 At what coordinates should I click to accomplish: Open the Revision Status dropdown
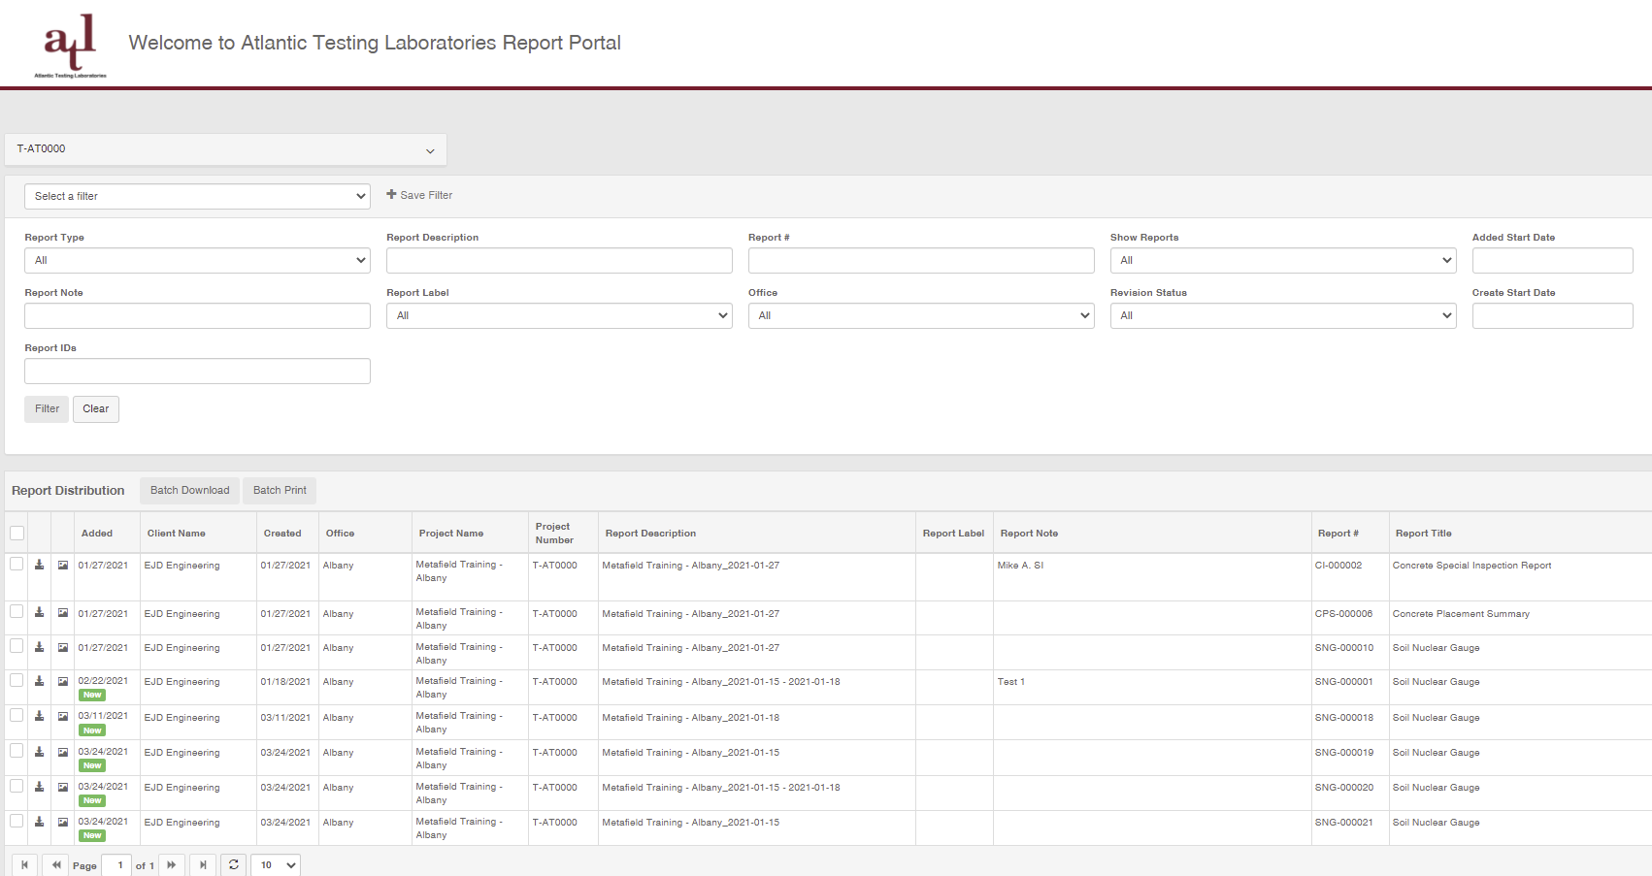tap(1283, 315)
